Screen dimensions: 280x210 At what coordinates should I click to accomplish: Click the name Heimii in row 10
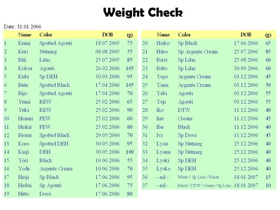coord(26,118)
